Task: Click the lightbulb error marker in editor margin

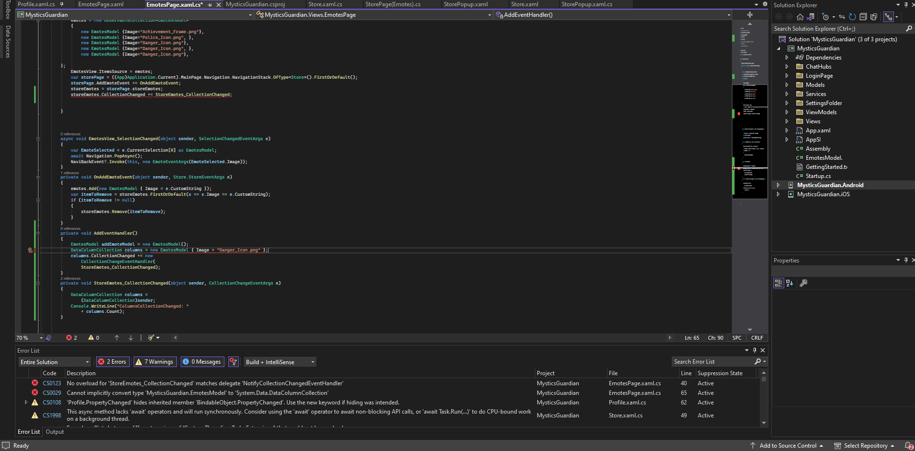Action: [30, 250]
